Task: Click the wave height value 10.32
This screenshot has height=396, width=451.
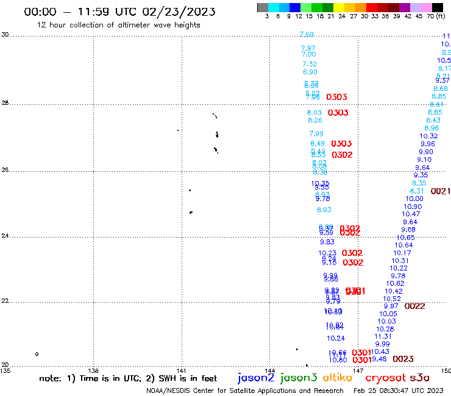Action: 428,136
